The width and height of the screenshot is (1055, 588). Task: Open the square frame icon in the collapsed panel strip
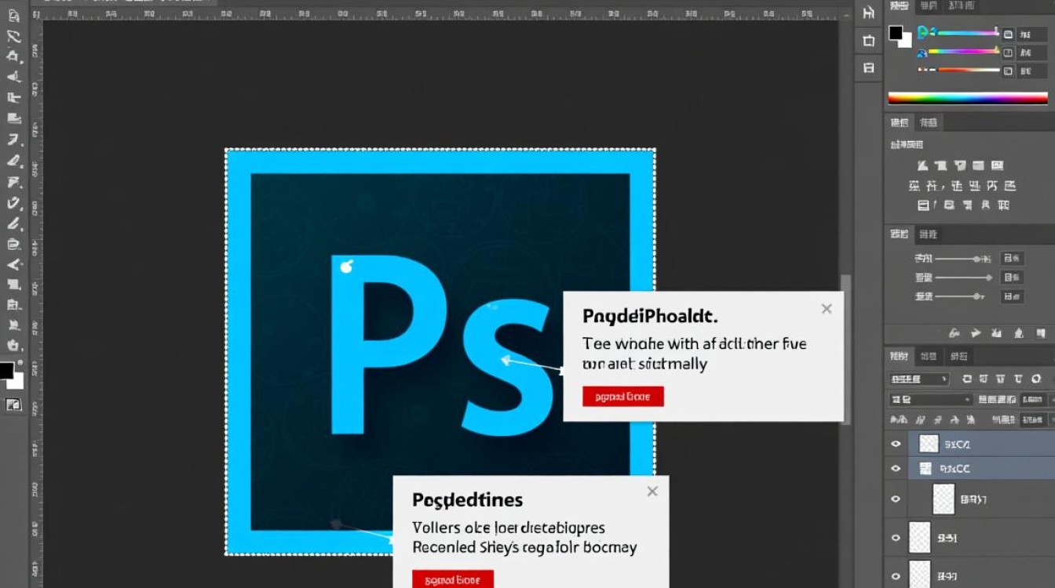pos(868,41)
